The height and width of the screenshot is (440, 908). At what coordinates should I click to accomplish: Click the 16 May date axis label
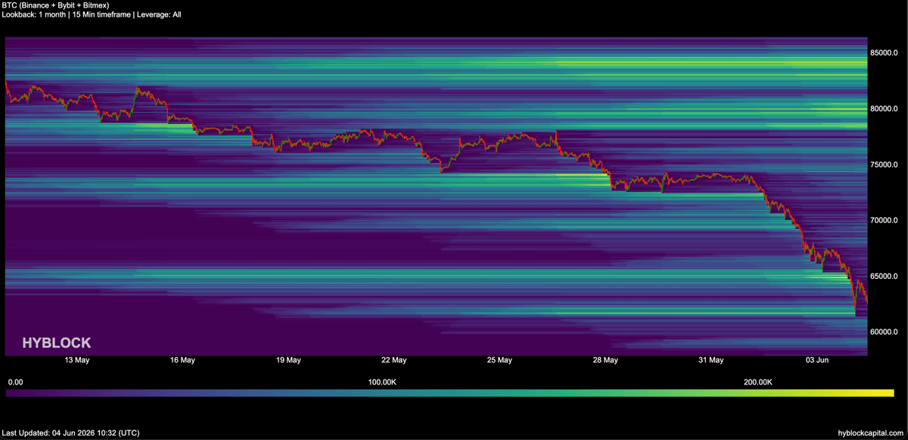click(x=182, y=360)
